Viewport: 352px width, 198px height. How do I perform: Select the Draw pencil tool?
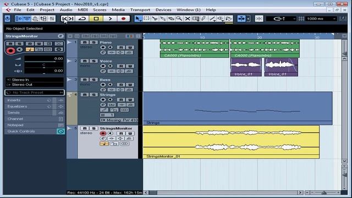(204, 19)
